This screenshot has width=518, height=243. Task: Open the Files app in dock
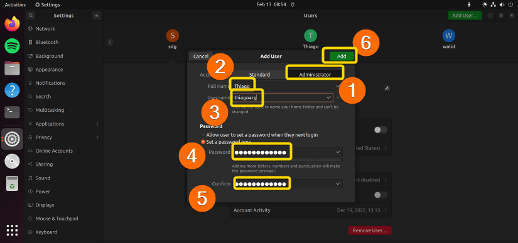tap(12, 68)
